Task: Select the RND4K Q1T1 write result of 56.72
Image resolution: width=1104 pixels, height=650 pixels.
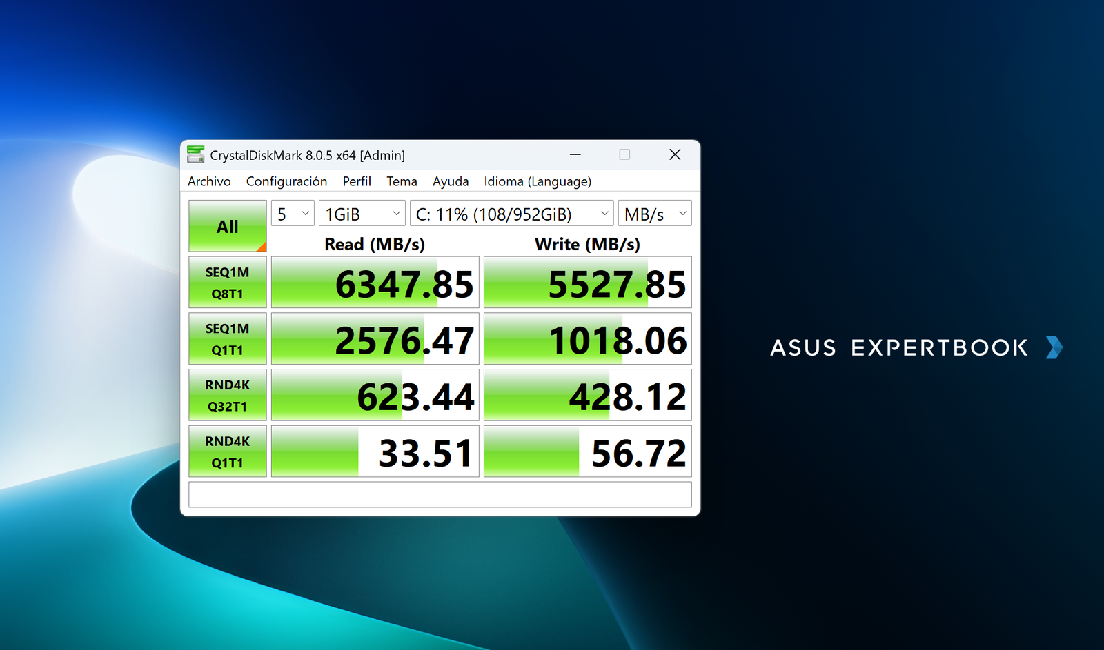Action: point(586,451)
